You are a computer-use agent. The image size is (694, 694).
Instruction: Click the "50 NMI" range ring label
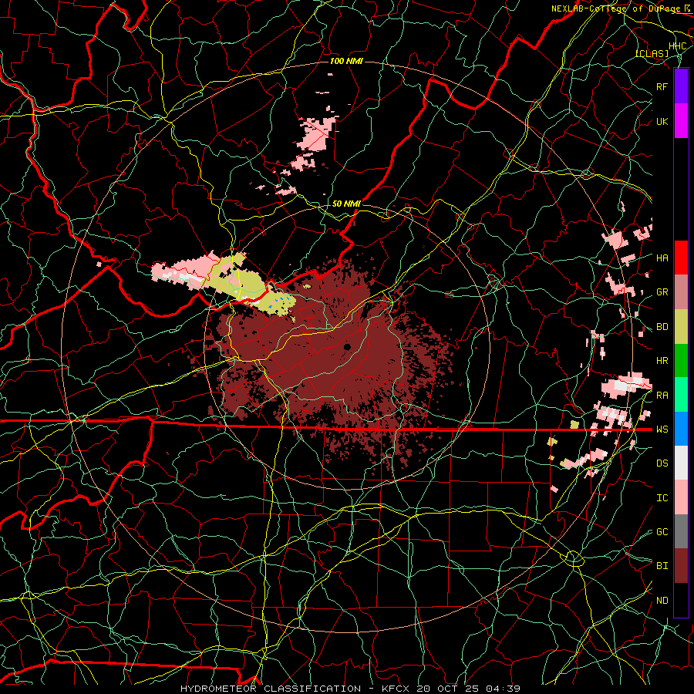pos(346,204)
